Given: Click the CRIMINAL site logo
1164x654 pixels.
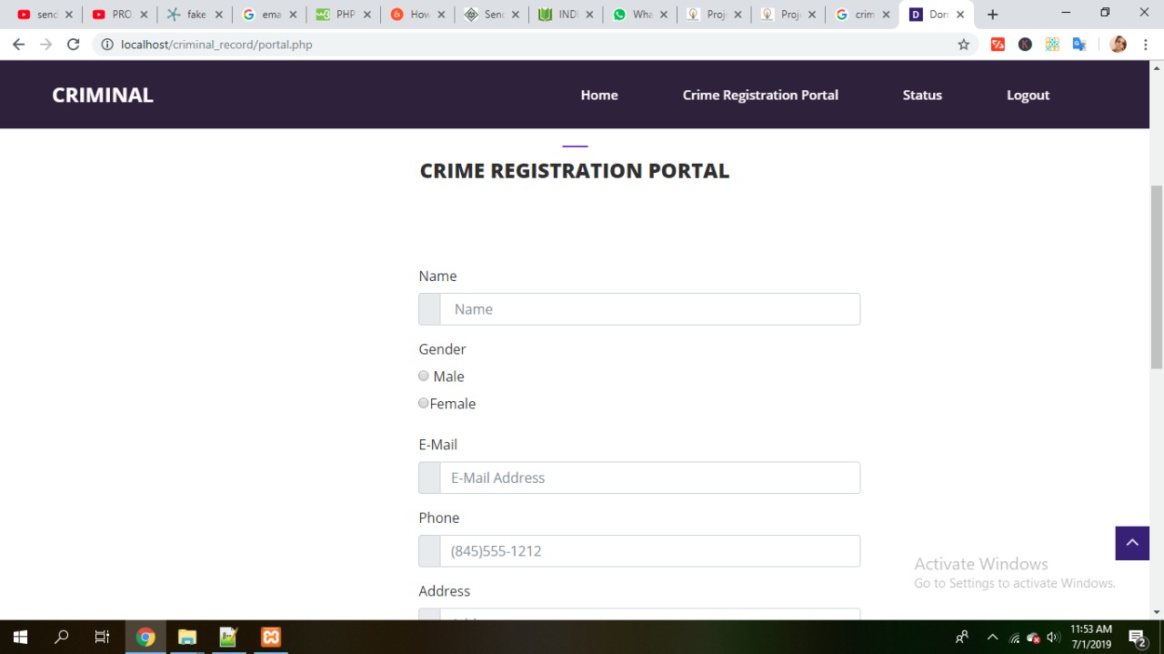Looking at the screenshot, I should click(x=103, y=95).
